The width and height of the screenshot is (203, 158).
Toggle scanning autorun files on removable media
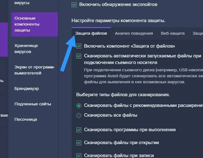coord(79,56)
